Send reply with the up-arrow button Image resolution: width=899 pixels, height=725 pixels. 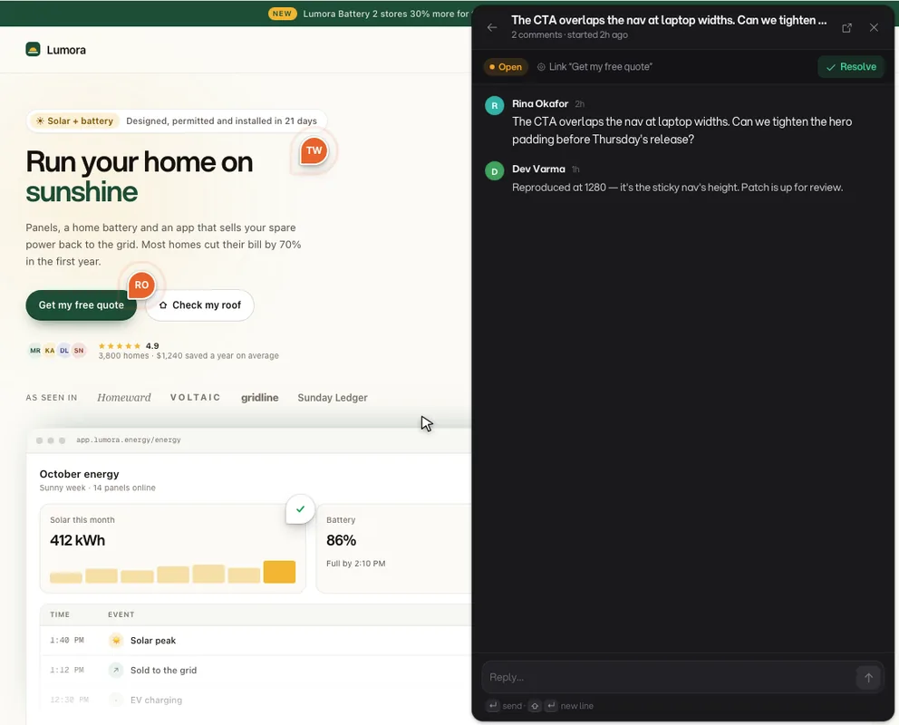pos(868,678)
